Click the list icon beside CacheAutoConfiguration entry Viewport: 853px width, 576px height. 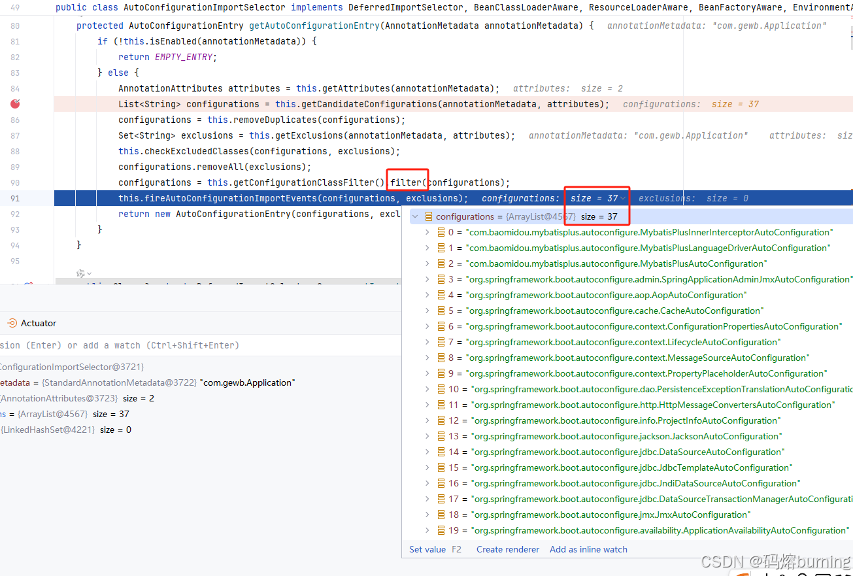440,311
